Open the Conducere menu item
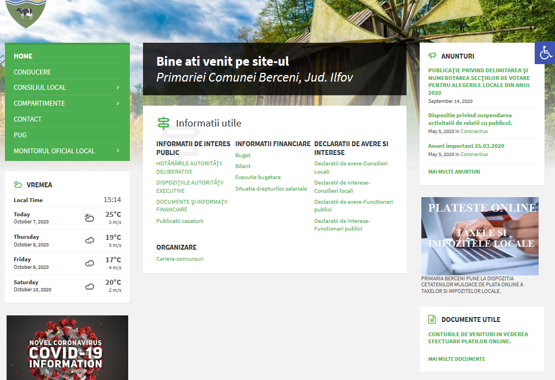This screenshot has width=555, height=380. tap(32, 72)
